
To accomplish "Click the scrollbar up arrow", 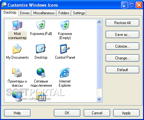I will click(99, 22).
